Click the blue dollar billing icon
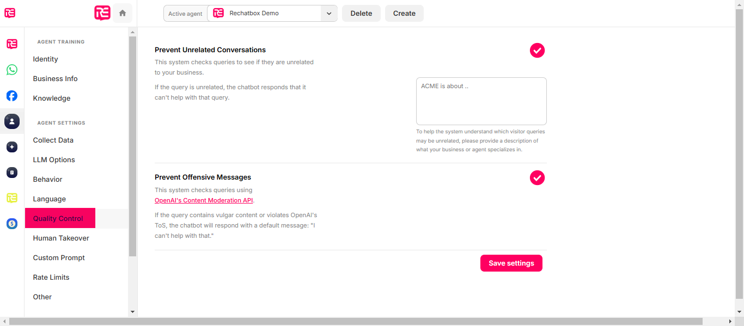Screen dimensions: 744x326 click(x=12, y=224)
